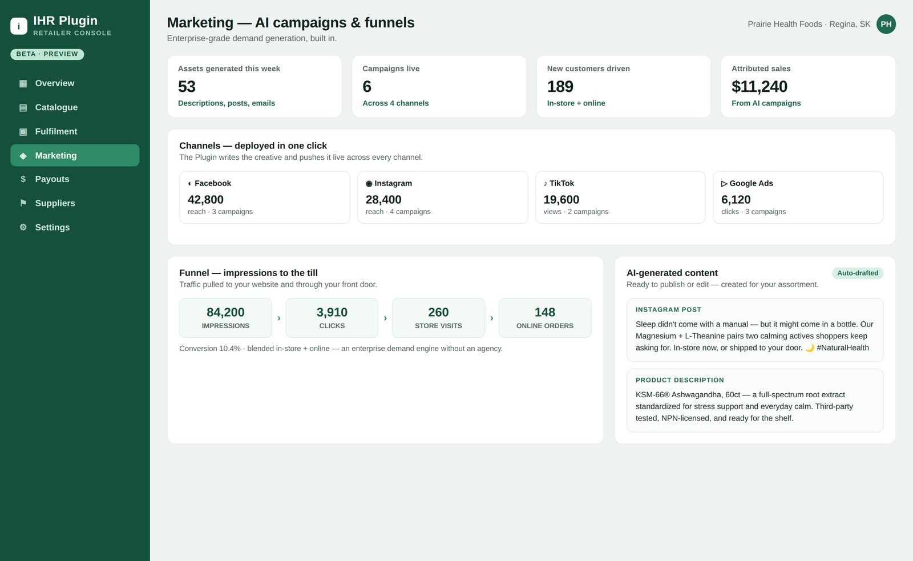Image resolution: width=913 pixels, height=561 pixels.
Task: Click the 'From AI campaigns' text
Action: pos(766,103)
